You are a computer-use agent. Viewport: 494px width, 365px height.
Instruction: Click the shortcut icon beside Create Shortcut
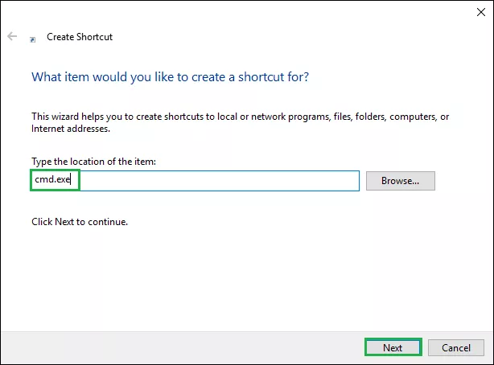click(32, 39)
